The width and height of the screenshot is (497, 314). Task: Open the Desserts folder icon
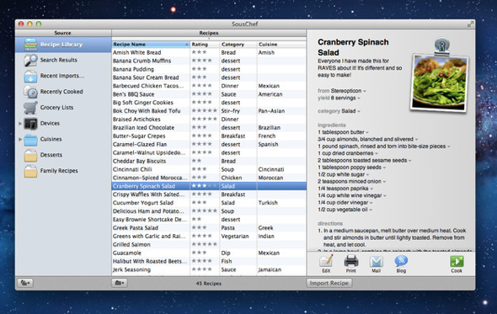click(30, 155)
